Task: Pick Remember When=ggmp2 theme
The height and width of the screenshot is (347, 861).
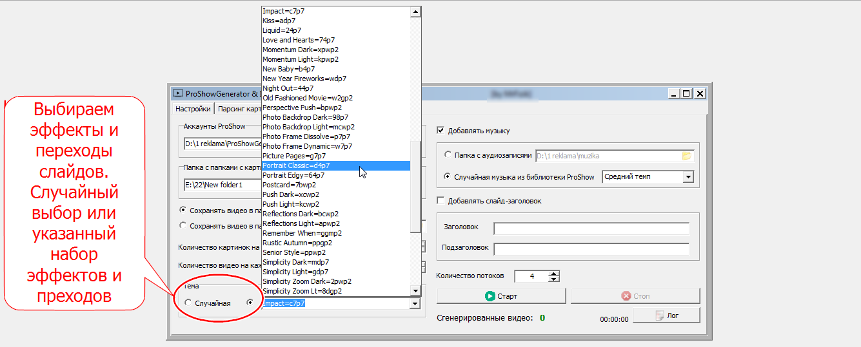Action: pyautogui.click(x=336, y=233)
